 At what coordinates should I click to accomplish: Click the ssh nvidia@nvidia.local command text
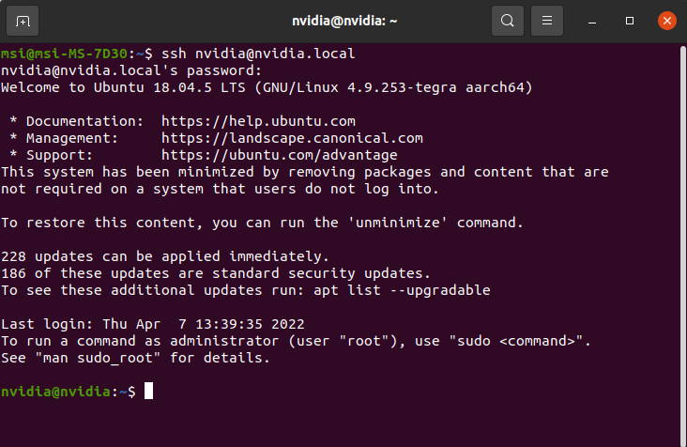(x=258, y=54)
